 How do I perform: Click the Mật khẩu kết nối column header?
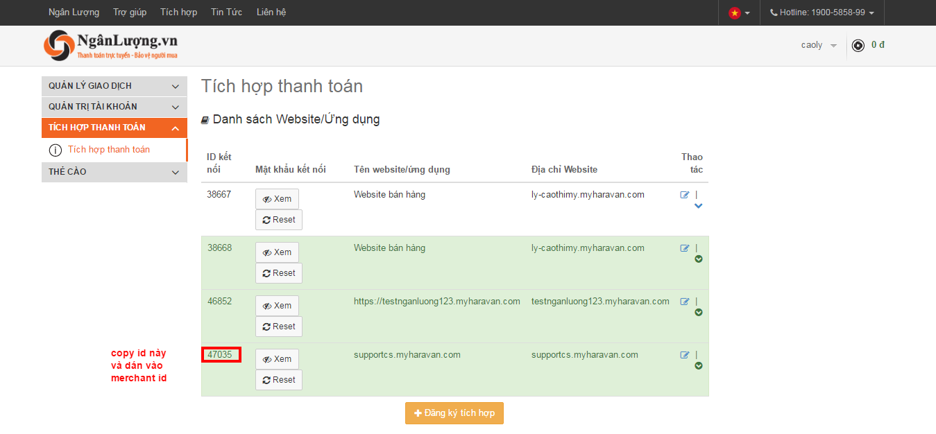click(x=291, y=170)
